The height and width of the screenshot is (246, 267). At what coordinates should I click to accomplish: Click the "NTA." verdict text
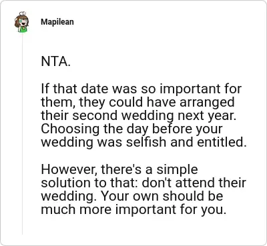click(56, 61)
